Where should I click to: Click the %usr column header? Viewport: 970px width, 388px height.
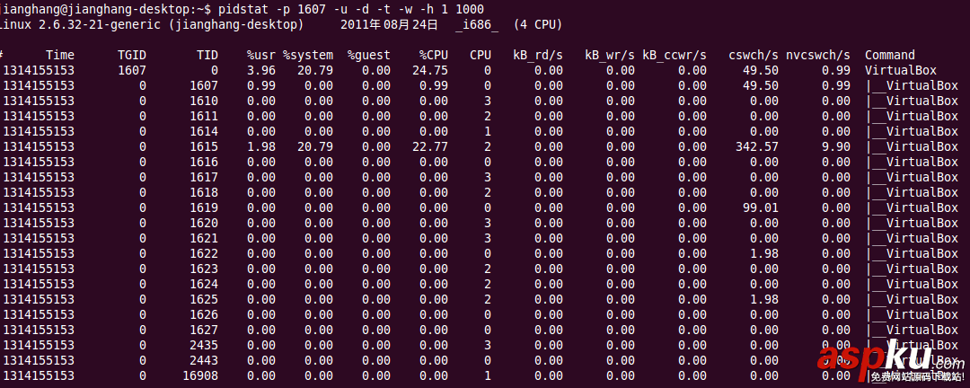click(261, 55)
